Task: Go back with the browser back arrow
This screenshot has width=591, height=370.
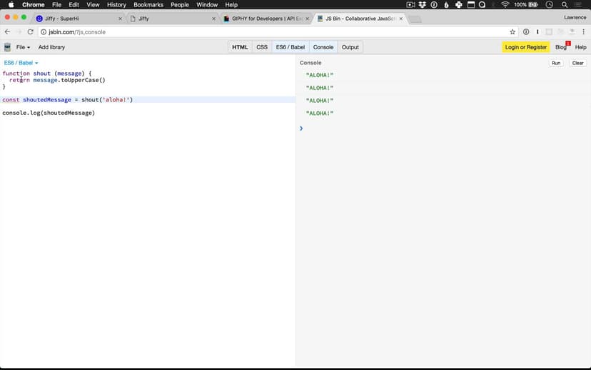Action: (x=8, y=32)
